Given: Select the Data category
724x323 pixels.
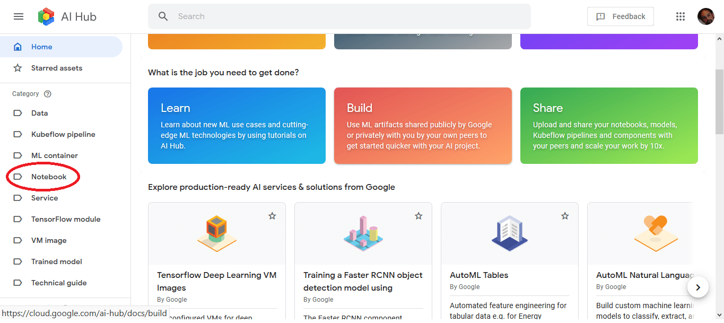Looking at the screenshot, I should tap(61, 113).
